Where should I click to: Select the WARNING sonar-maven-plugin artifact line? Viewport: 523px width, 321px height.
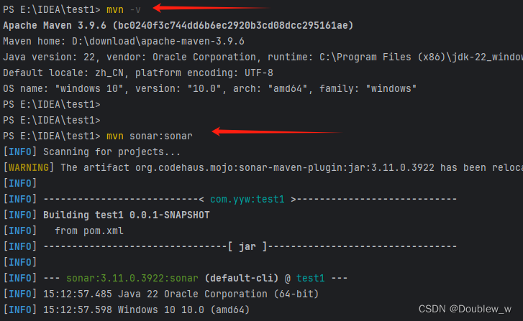pos(263,167)
